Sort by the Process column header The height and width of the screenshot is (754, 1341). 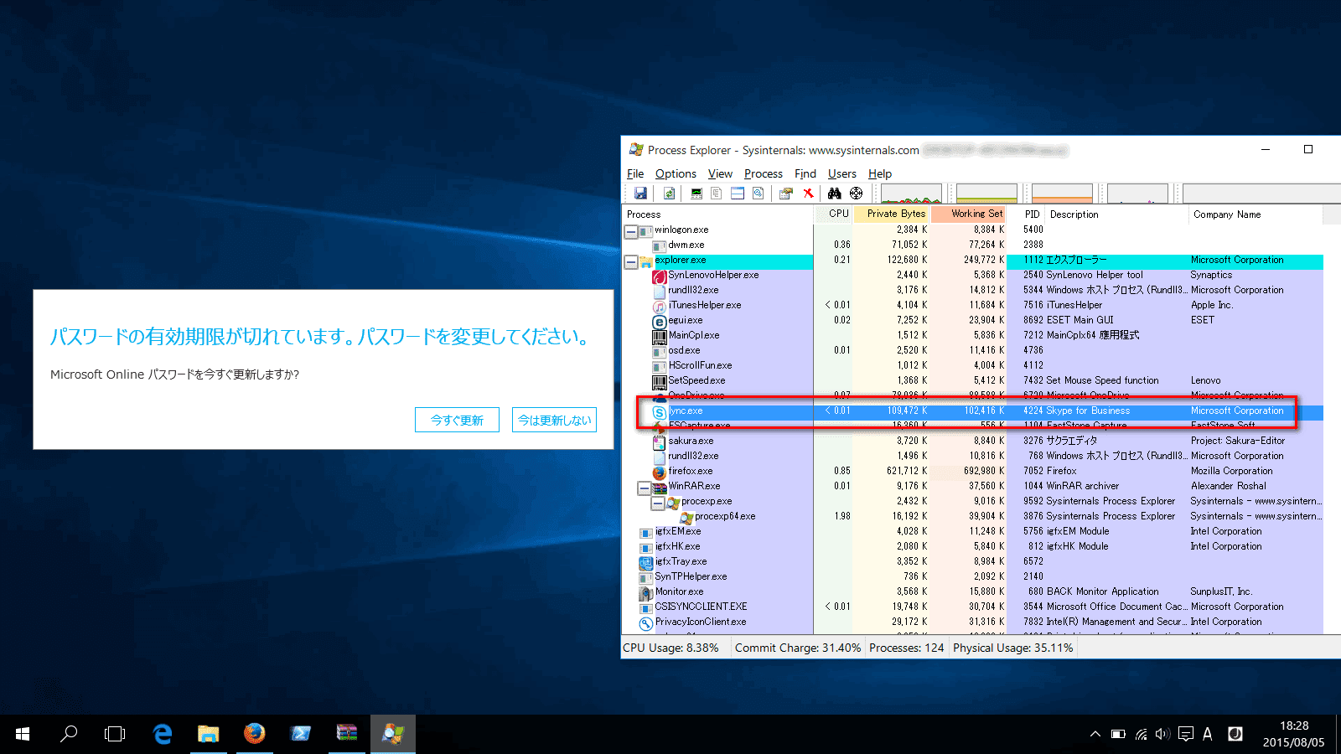click(718, 214)
